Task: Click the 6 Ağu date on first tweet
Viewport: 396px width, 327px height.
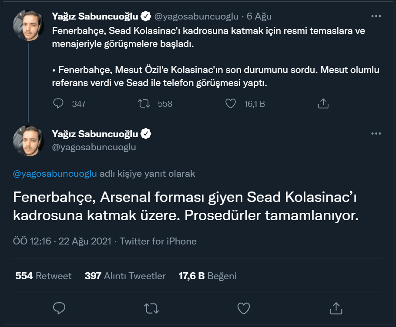Action: [259, 17]
